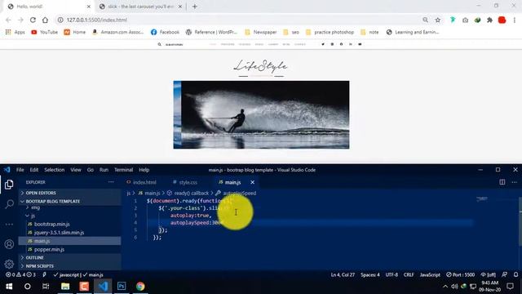Click the notifications bell in status bar
This screenshot has height=294, width=522.
point(515,274)
